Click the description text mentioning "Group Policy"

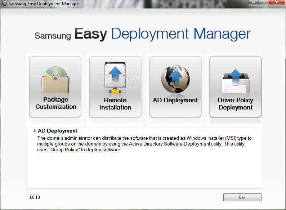click(x=144, y=144)
